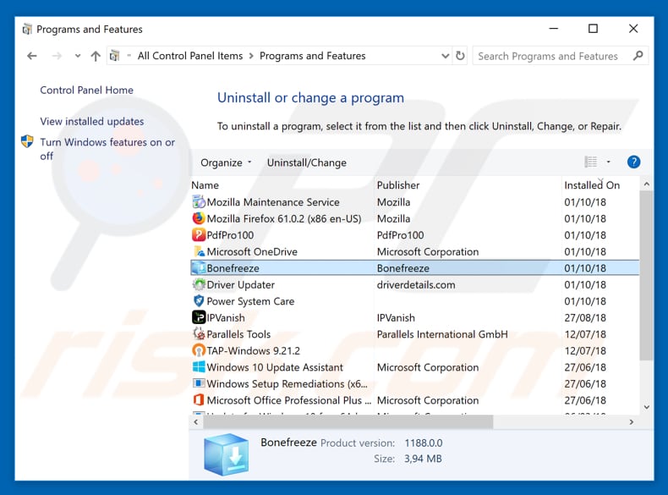
Task: Click the vertical scrollbar thumb
Action: 647,276
